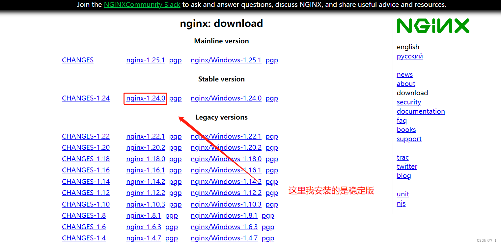This screenshot has height=245, width=501.
Task: Open the documentation page
Action: pyautogui.click(x=421, y=111)
